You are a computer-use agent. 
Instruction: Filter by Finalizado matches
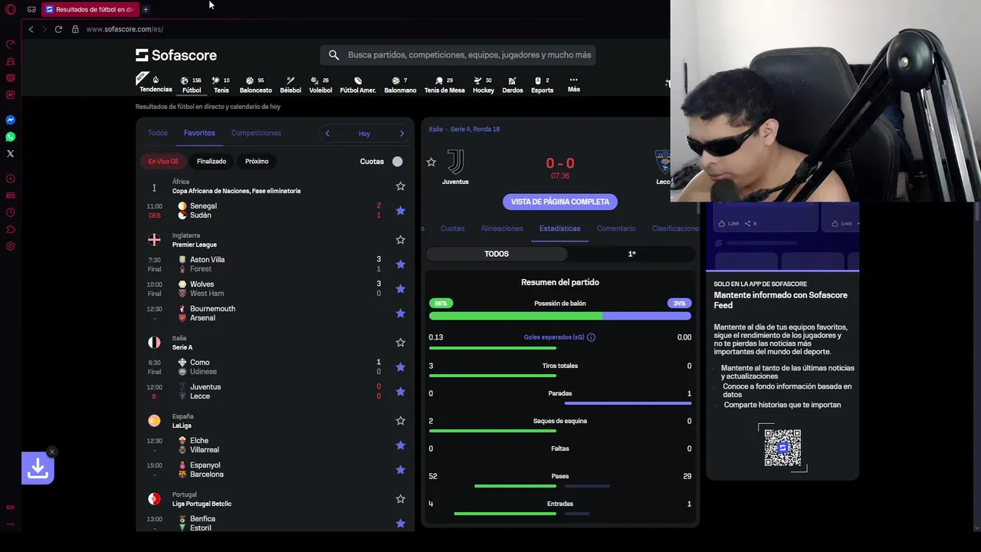coord(212,161)
